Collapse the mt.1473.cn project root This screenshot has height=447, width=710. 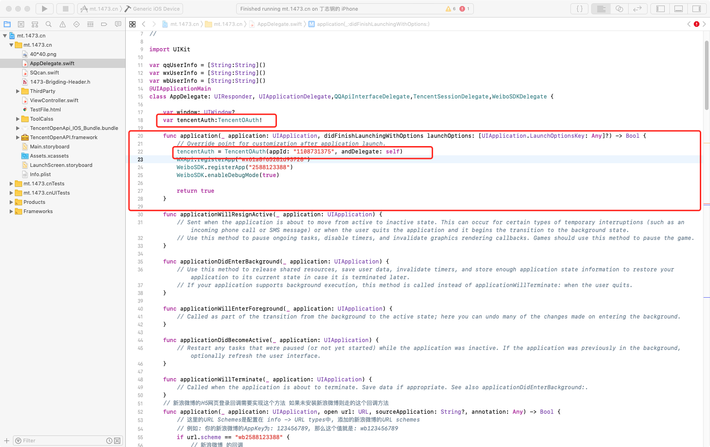[5, 36]
